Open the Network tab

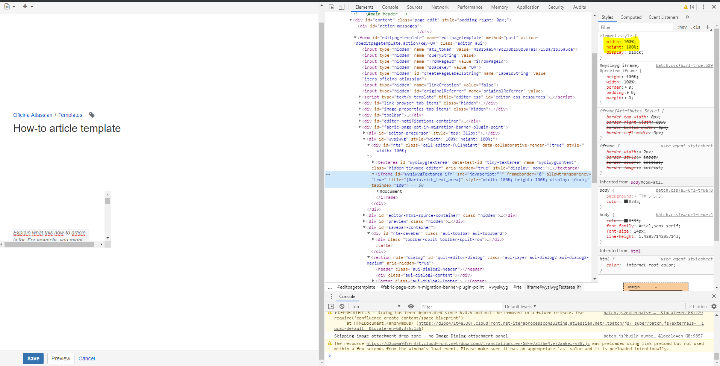(x=440, y=7)
